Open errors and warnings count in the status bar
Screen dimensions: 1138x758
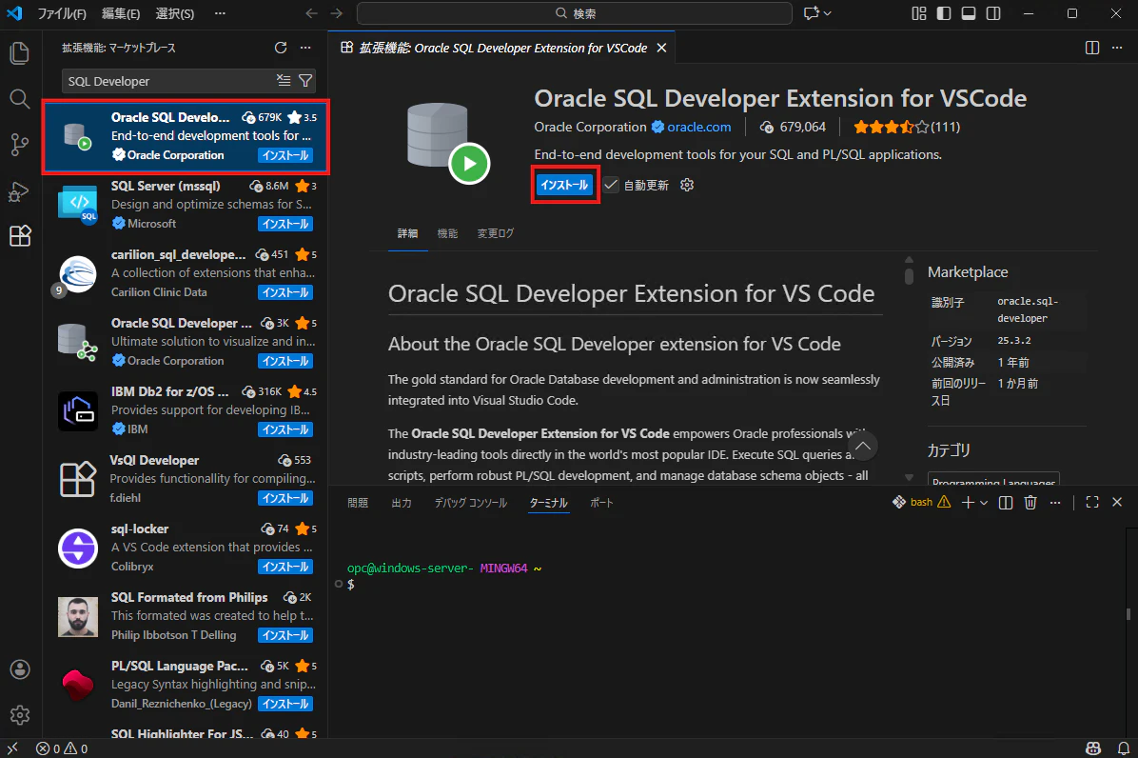(x=62, y=748)
